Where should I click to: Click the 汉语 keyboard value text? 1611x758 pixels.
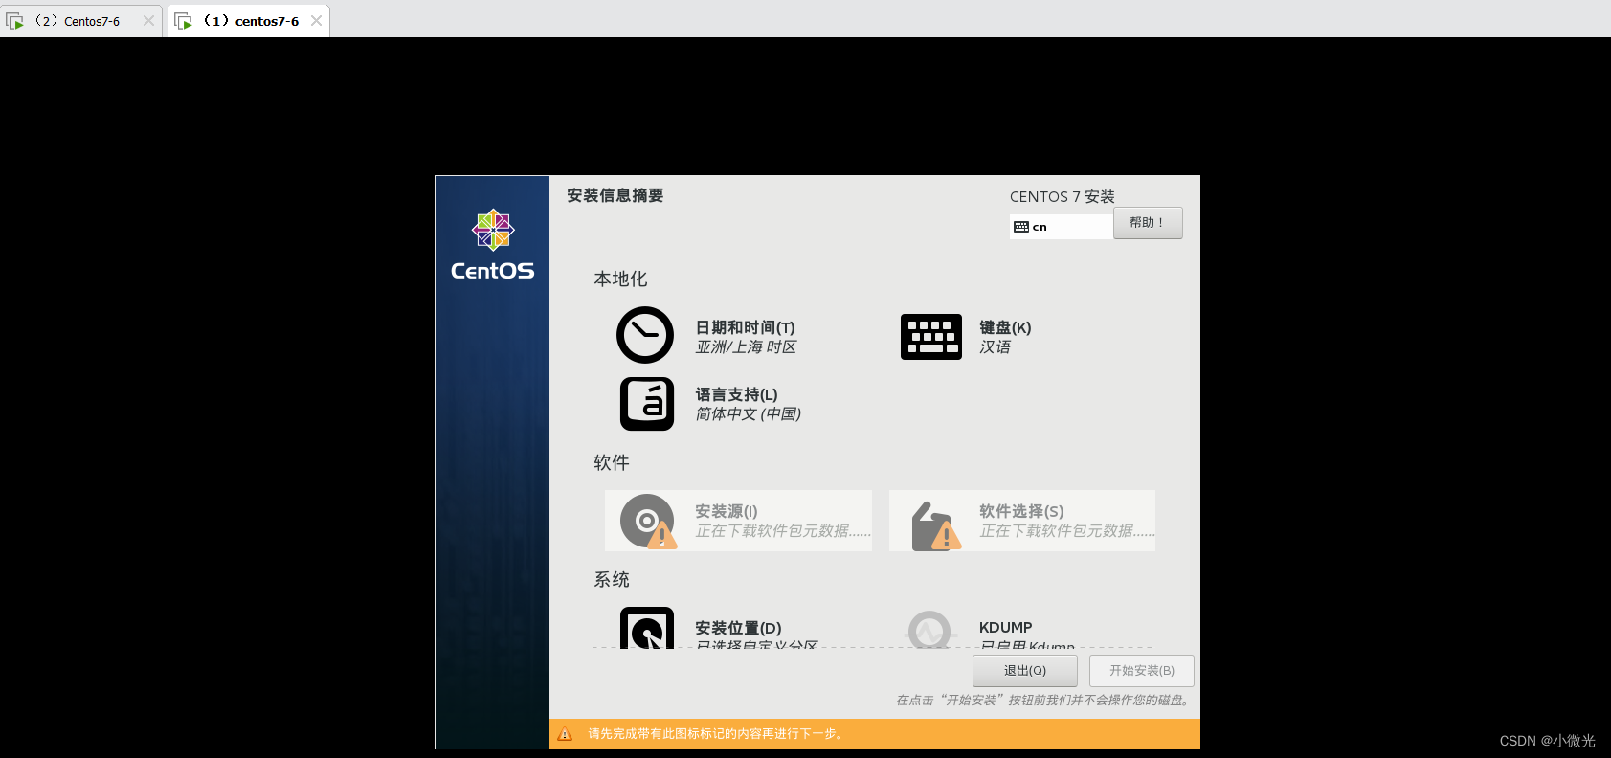(995, 347)
